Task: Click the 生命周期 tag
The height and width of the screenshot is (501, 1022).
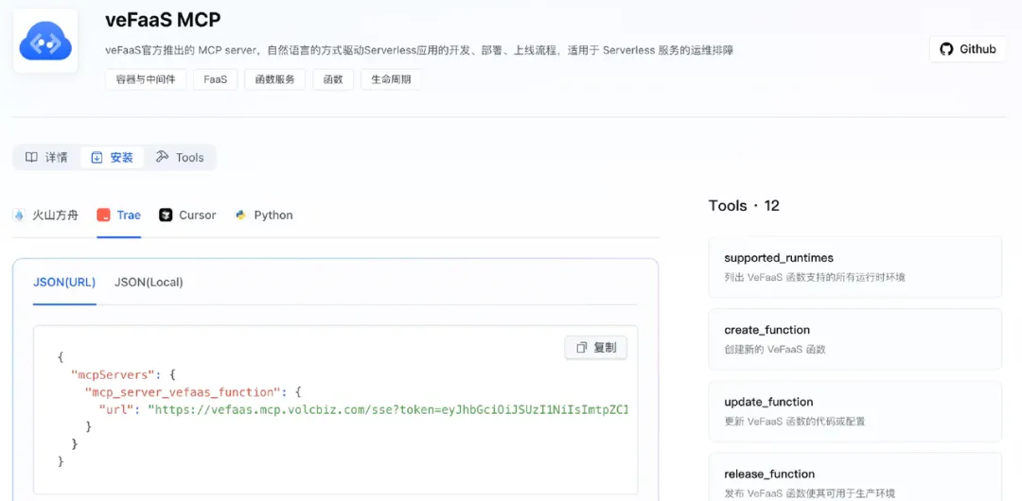Action: 391,79
